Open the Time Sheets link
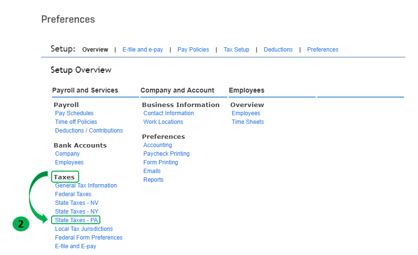This screenshot has width=418, height=255. point(248,122)
